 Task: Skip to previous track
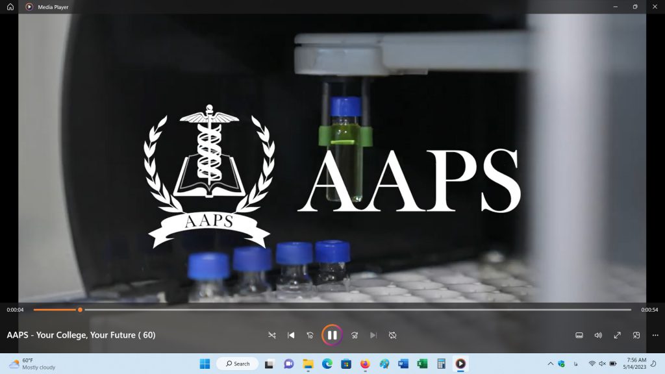[x=291, y=335]
